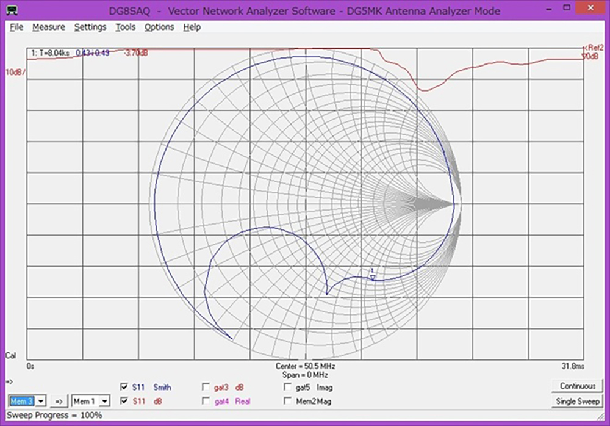The image size is (610, 426).
Task: Open the Settings menu
Action: point(90,27)
